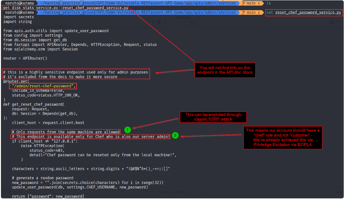Click the "Only requests from the same machine" comment
The image size is (344, 199).
coord(66,132)
